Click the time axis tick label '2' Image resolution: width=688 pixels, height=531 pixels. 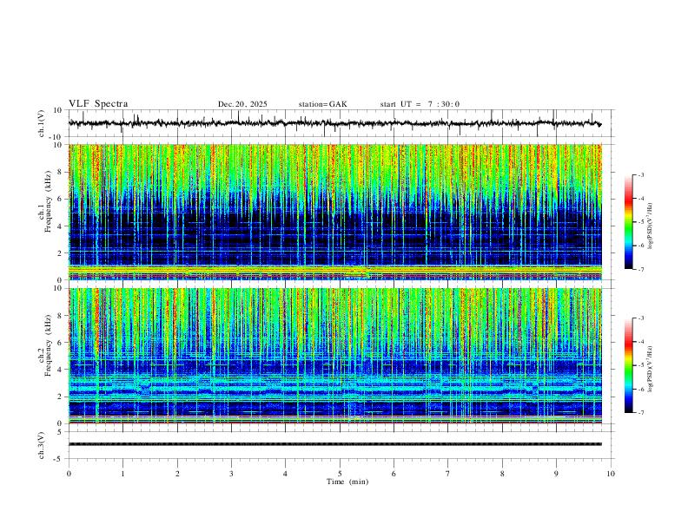coord(177,474)
